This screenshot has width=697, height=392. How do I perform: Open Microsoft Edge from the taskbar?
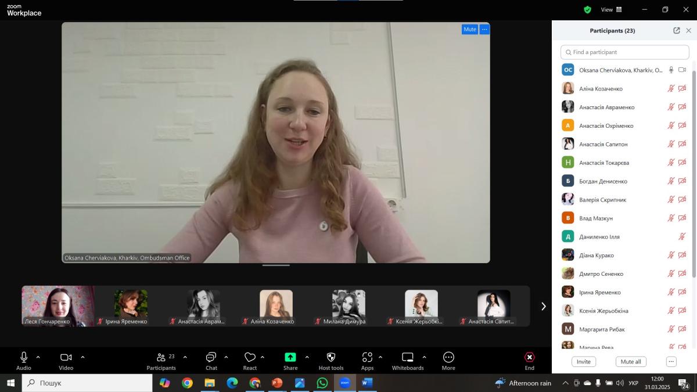click(232, 383)
